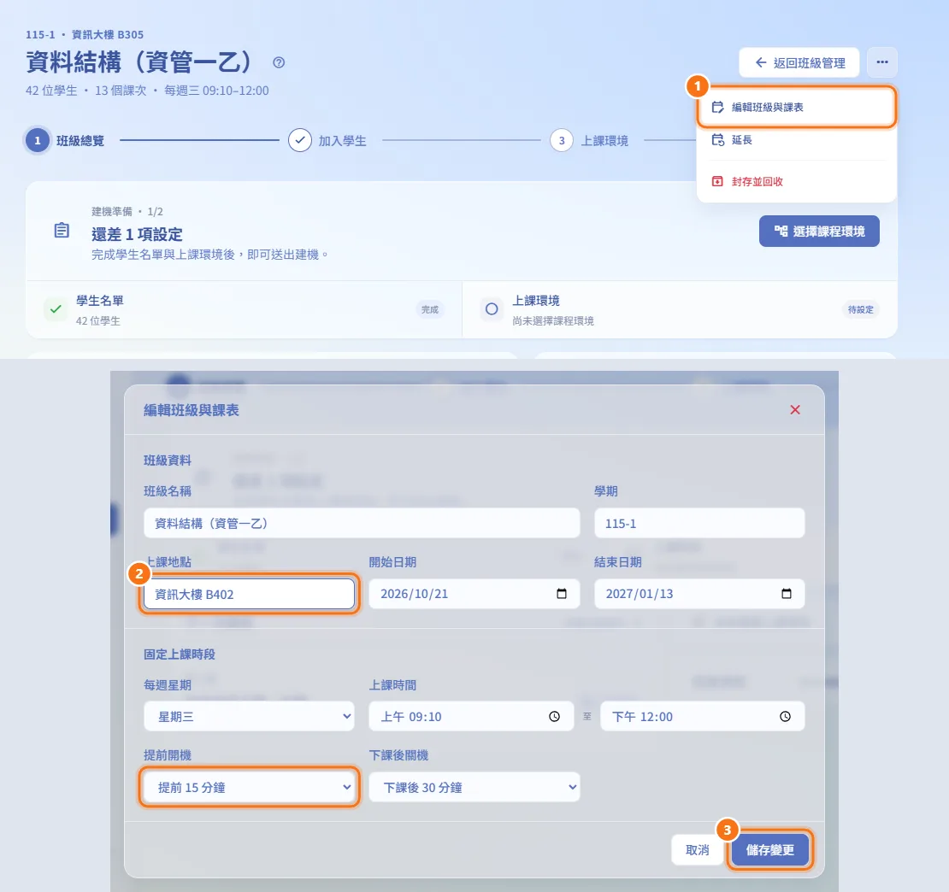Click 儲存變更 to save the class
The image size is (949, 892).
click(x=769, y=849)
